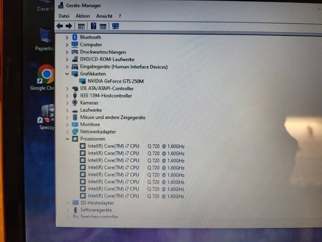Expand the Kameras category chevron
This screenshot has height=242, width=322.
click(x=67, y=103)
